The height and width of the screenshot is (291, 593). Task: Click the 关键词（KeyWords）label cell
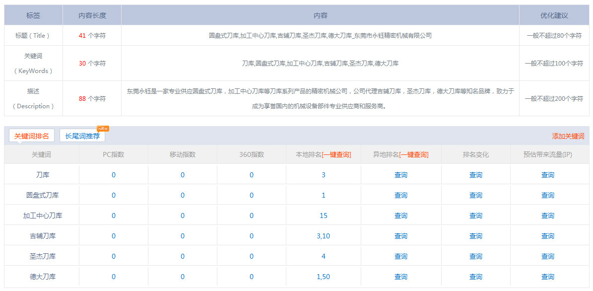coord(33,63)
